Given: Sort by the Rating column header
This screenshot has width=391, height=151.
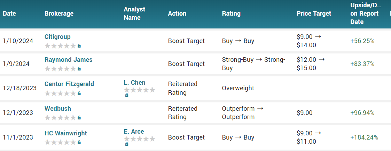Looking at the screenshot, I should [x=231, y=14].
